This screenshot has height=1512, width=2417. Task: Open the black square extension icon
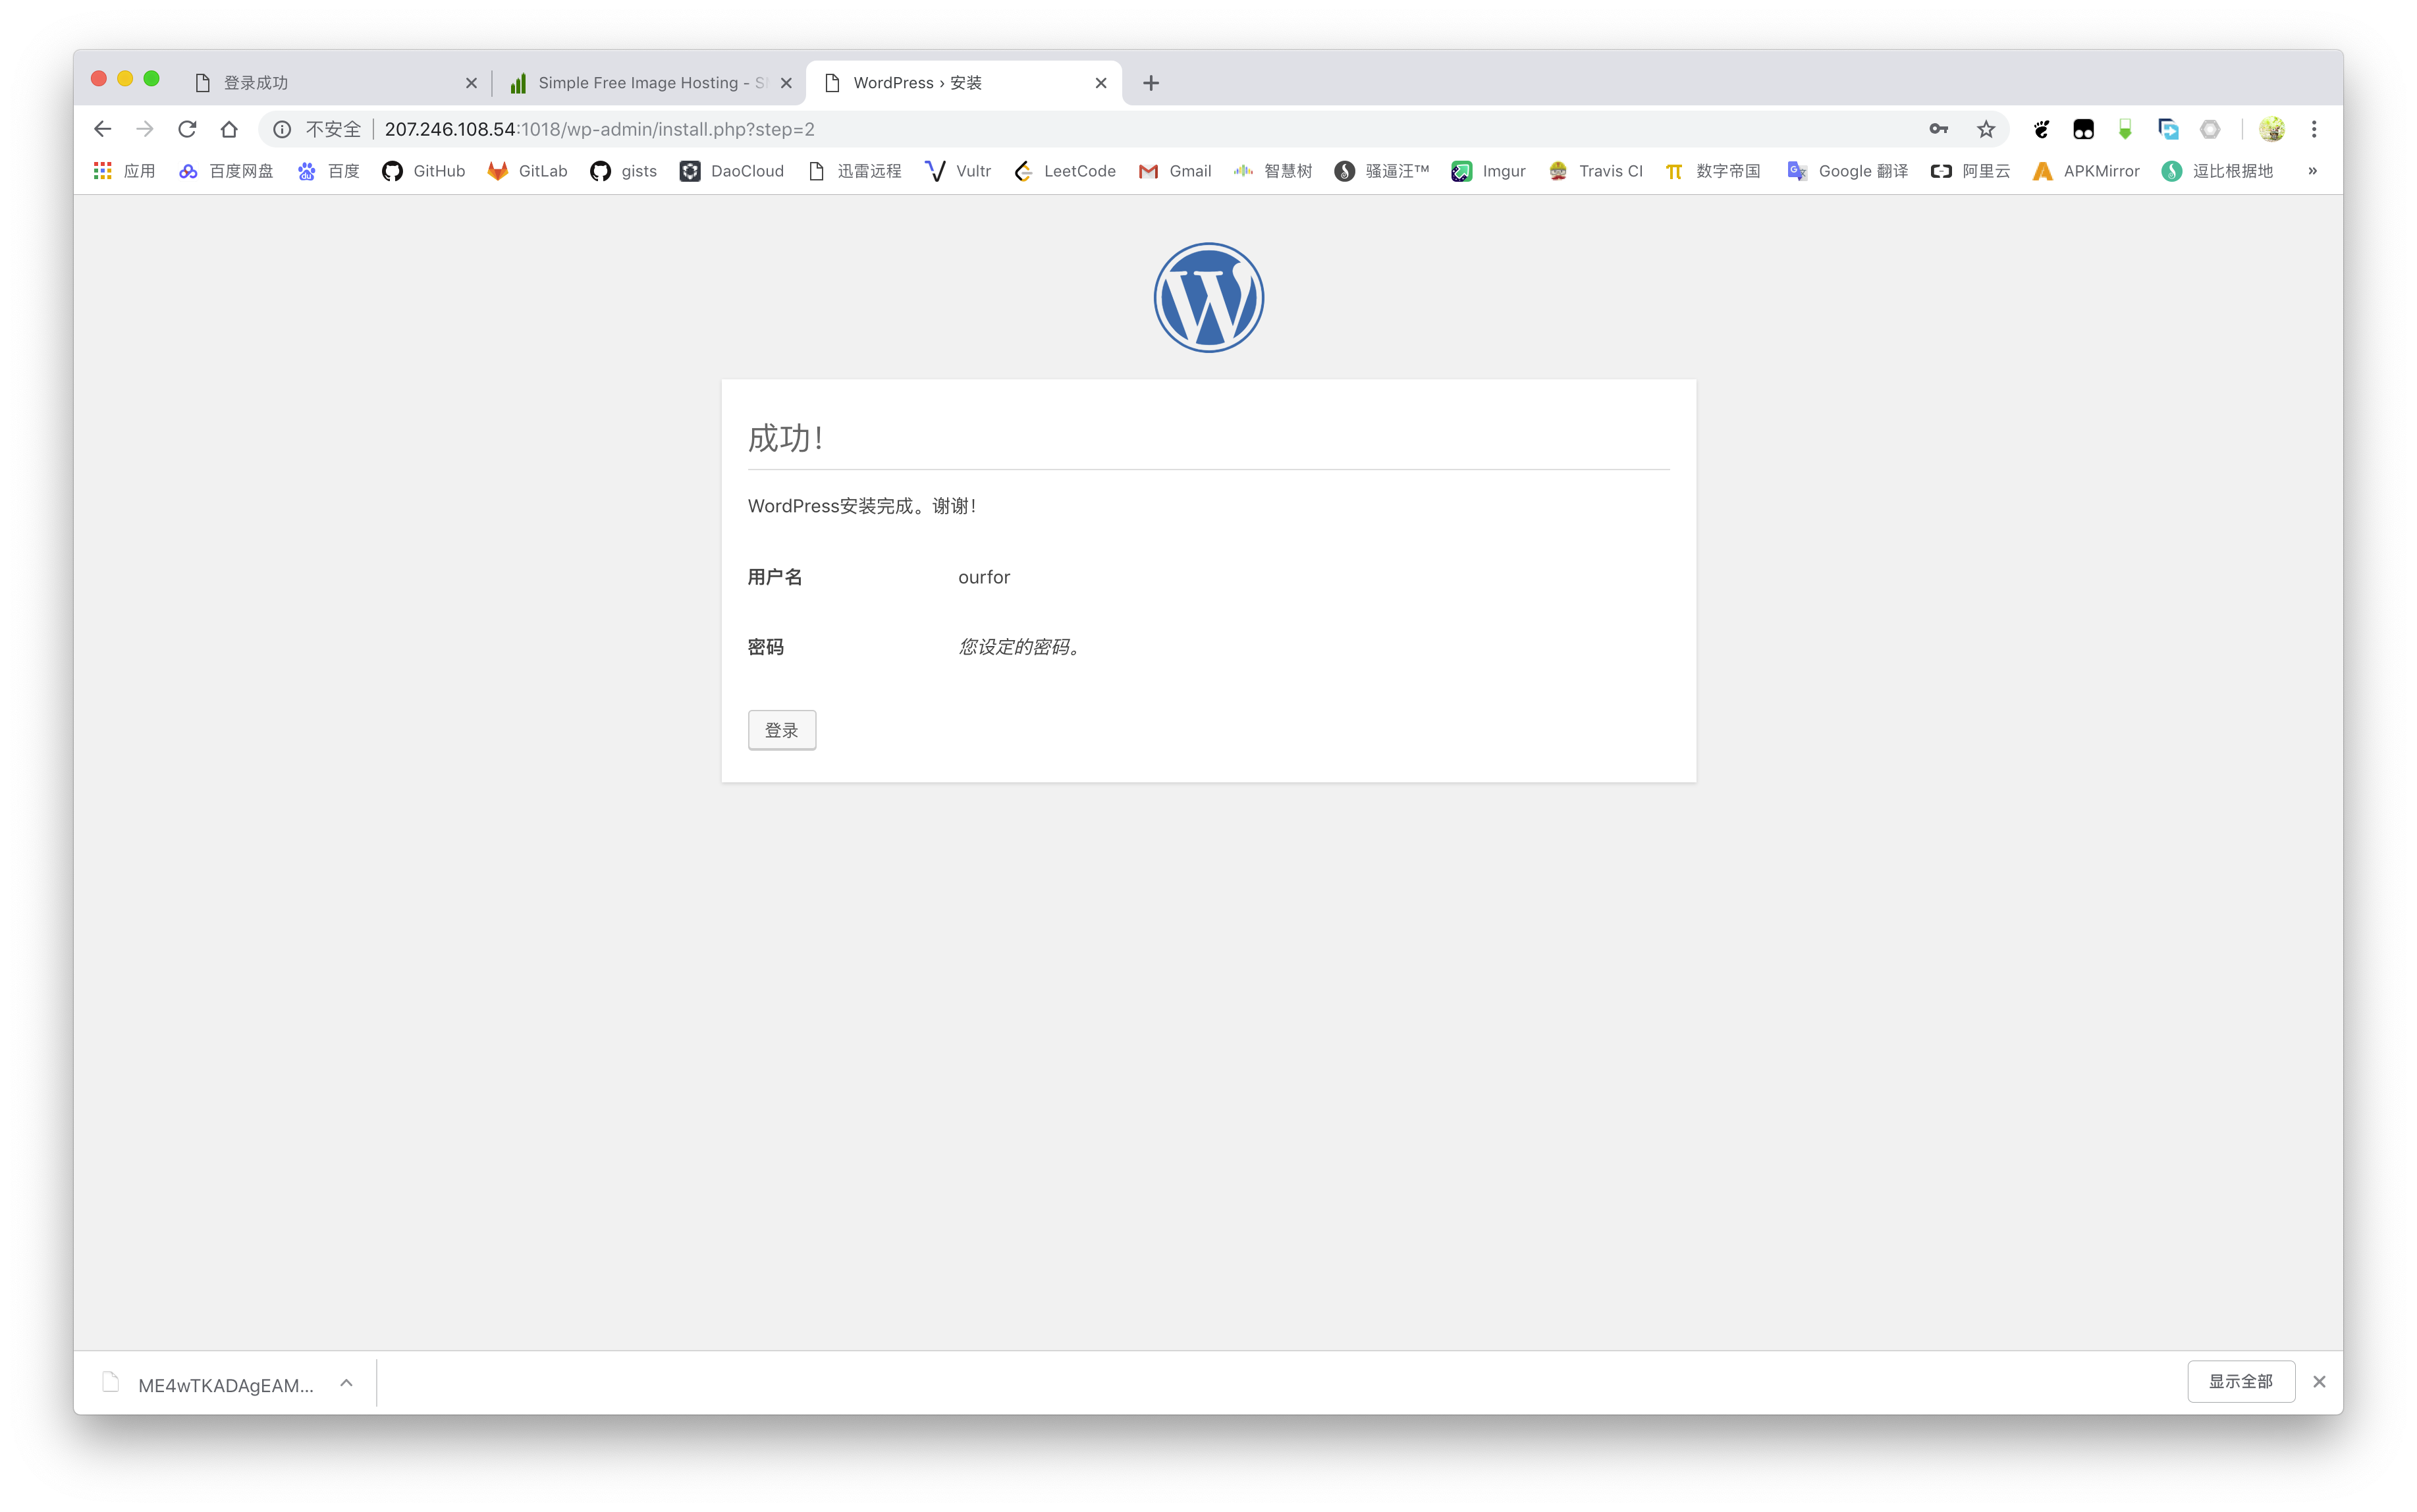(2083, 129)
